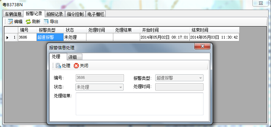Click the 处理 process icon in dialog
Image resolution: width=271 pixels, height=127 pixels.
[x=58, y=66]
